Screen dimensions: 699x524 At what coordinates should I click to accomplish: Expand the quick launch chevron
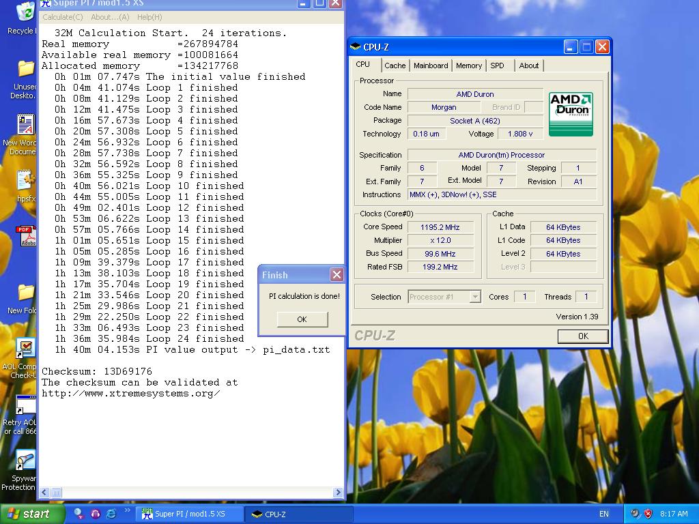pos(127,510)
